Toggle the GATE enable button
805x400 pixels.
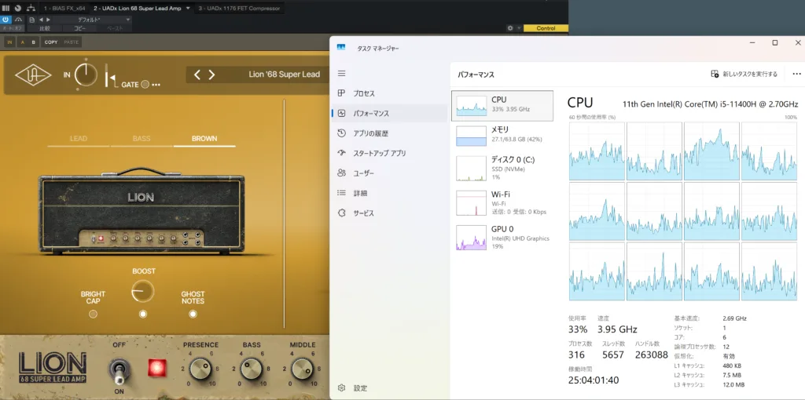[x=145, y=85]
